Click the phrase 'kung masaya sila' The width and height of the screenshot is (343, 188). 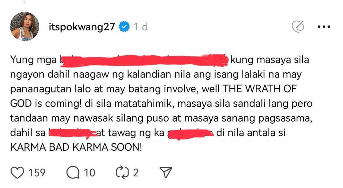point(270,60)
